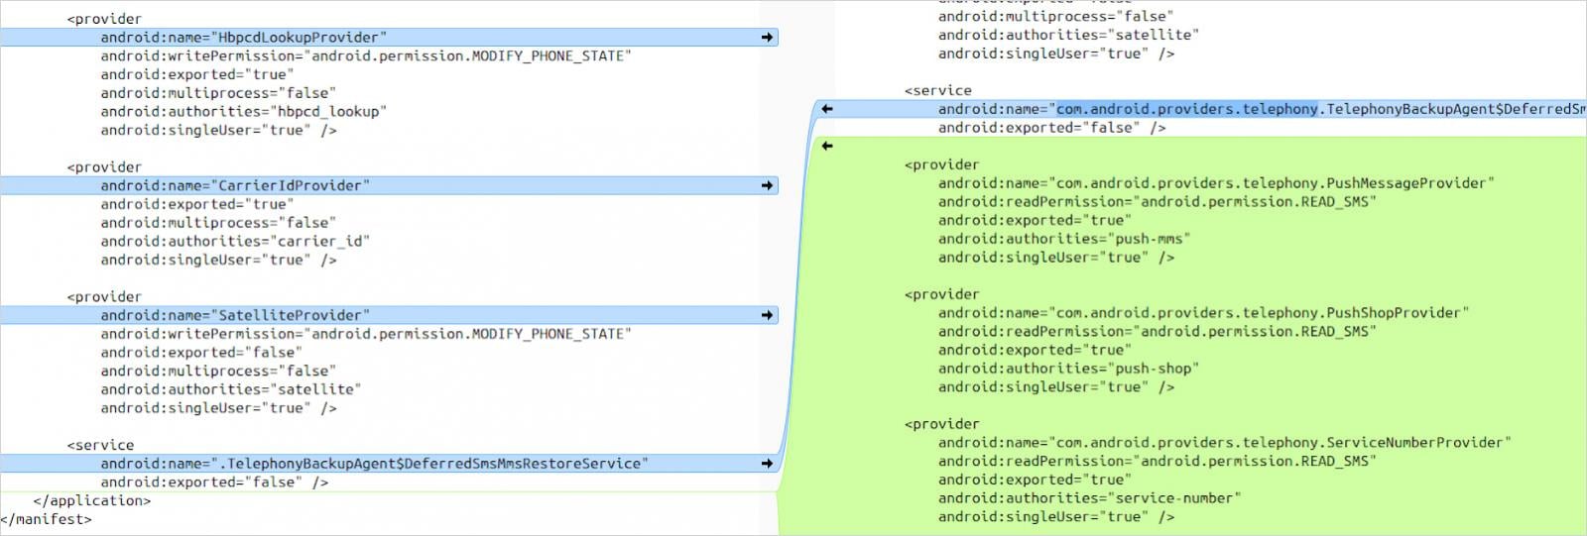Push SatelliteProvider name change to right
Viewport: 1587px width, 536px height.
click(x=767, y=315)
